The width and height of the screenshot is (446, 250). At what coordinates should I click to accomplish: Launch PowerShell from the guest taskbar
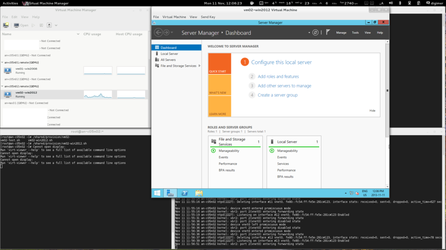pyautogui.click(x=185, y=193)
